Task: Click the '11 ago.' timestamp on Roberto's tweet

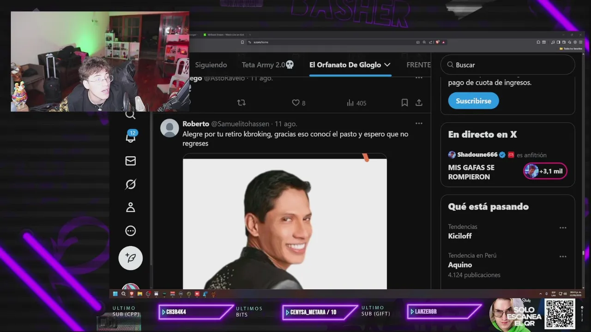Action: [286, 124]
